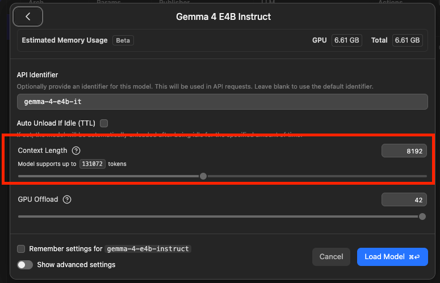The width and height of the screenshot is (440, 283).
Task: Click the Load Model button
Action: coord(392,257)
